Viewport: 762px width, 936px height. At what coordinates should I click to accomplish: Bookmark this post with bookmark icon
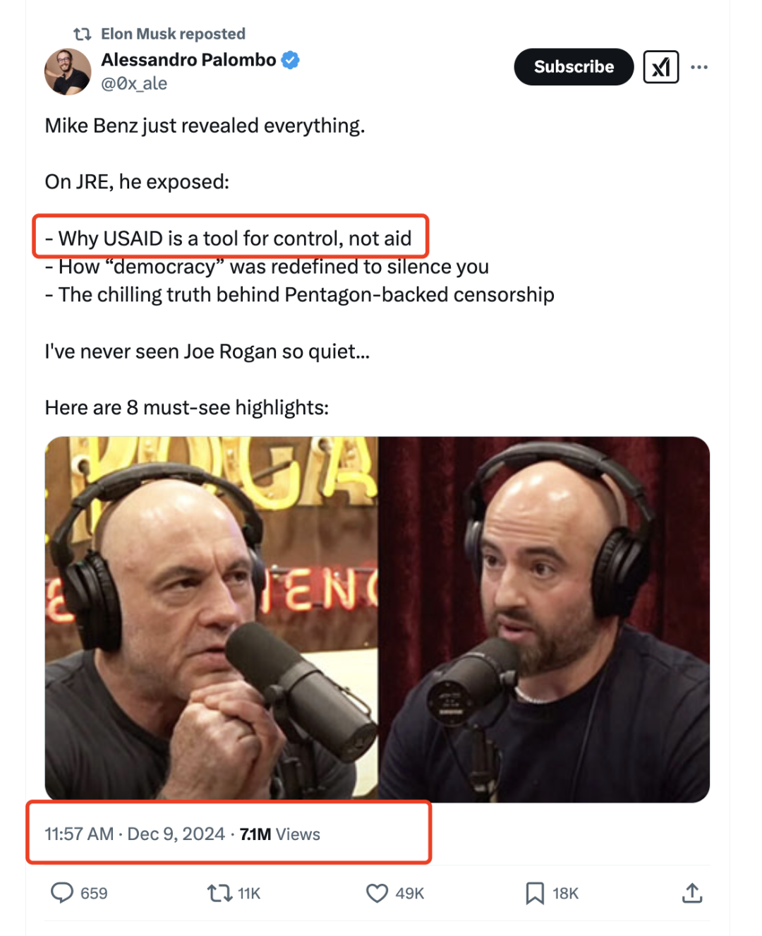535,894
